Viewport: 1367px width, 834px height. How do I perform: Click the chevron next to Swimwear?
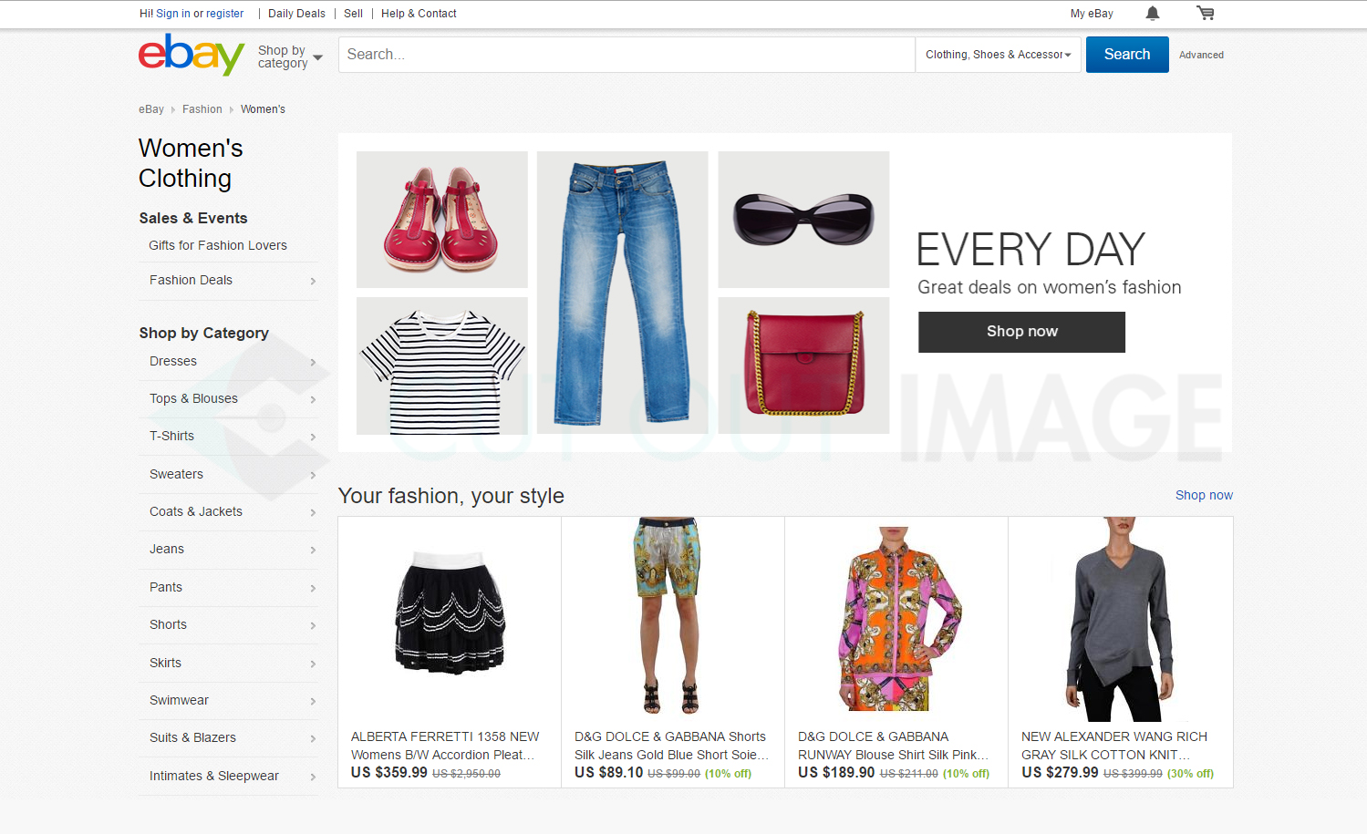click(313, 701)
